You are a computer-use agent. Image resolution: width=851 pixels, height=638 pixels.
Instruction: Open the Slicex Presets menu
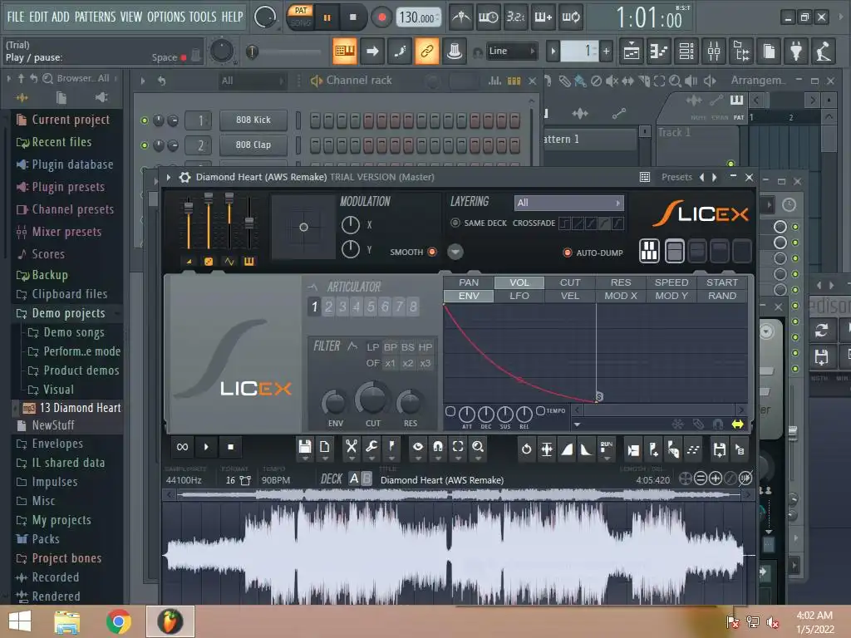676,178
